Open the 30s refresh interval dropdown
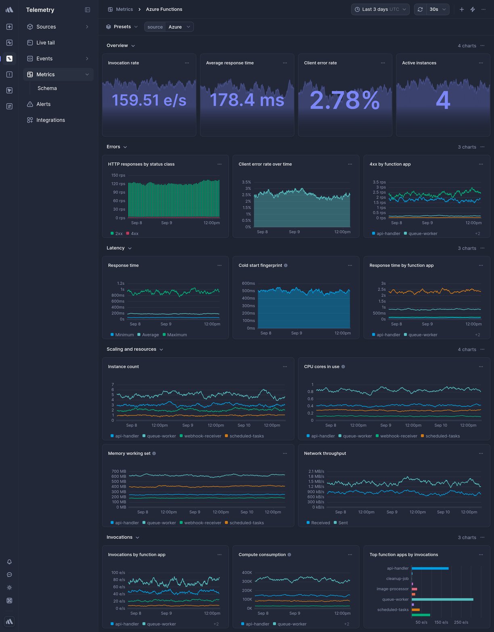The width and height of the screenshot is (494, 632). [x=438, y=9]
